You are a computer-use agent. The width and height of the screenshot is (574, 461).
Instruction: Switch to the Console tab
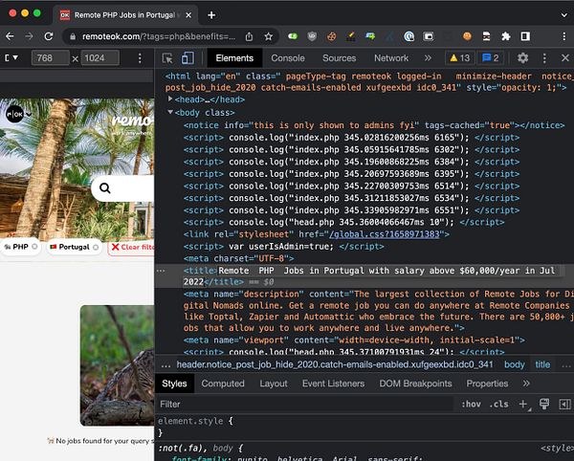288,58
